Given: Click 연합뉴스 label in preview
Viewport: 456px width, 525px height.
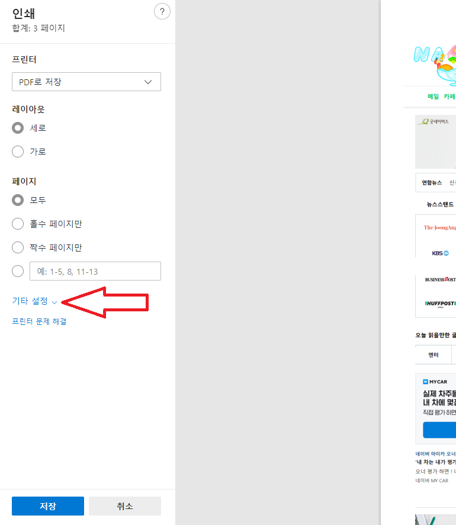Looking at the screenshot, I should click(432, 182).
